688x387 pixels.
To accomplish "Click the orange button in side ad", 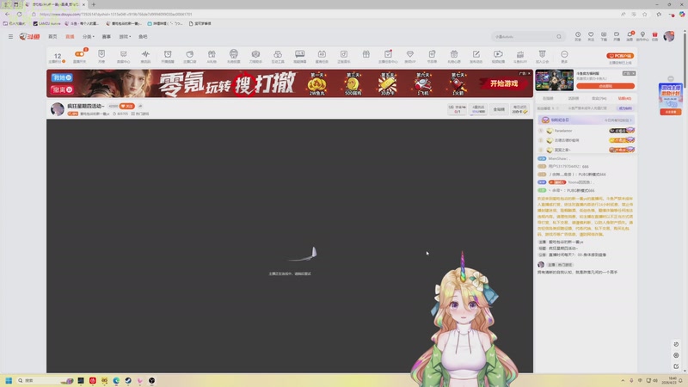I will 605,86.
